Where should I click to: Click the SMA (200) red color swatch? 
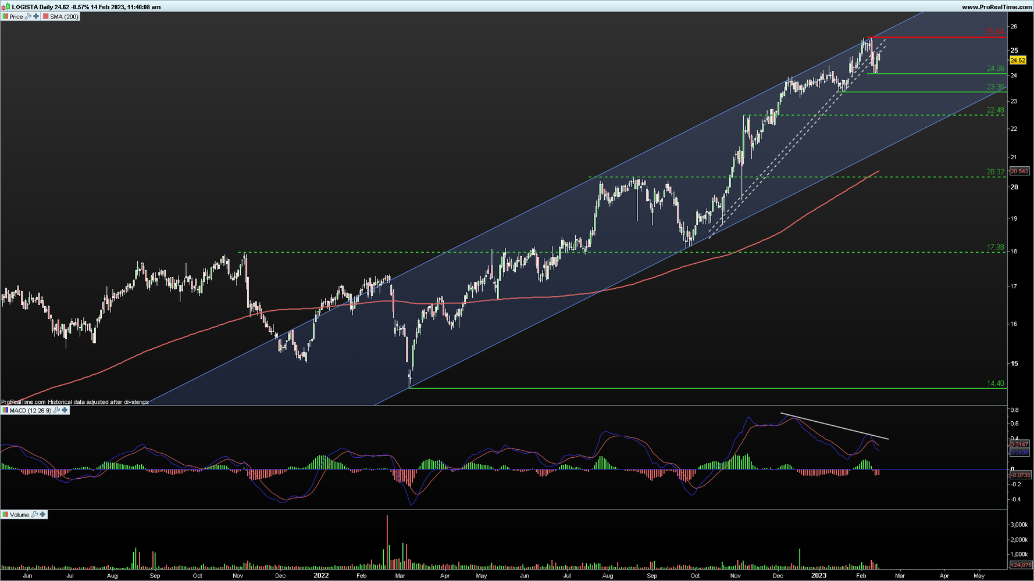pyautogui.click(x=46, y=16)
